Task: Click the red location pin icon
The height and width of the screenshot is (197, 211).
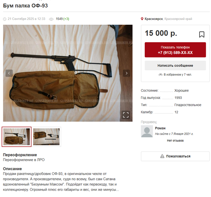Action: click(x=142, y=19)
